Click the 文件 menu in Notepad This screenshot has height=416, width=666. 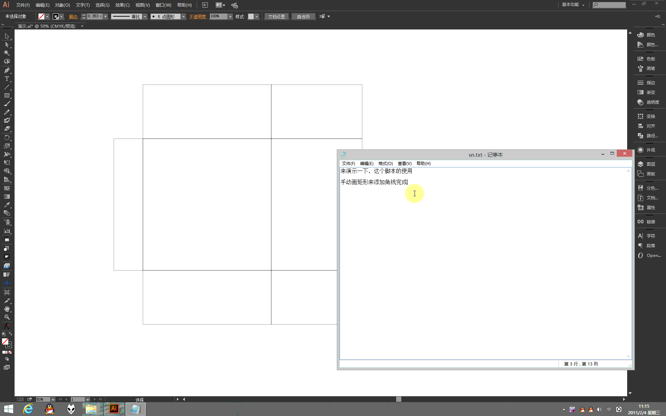(x=349, y=163)
